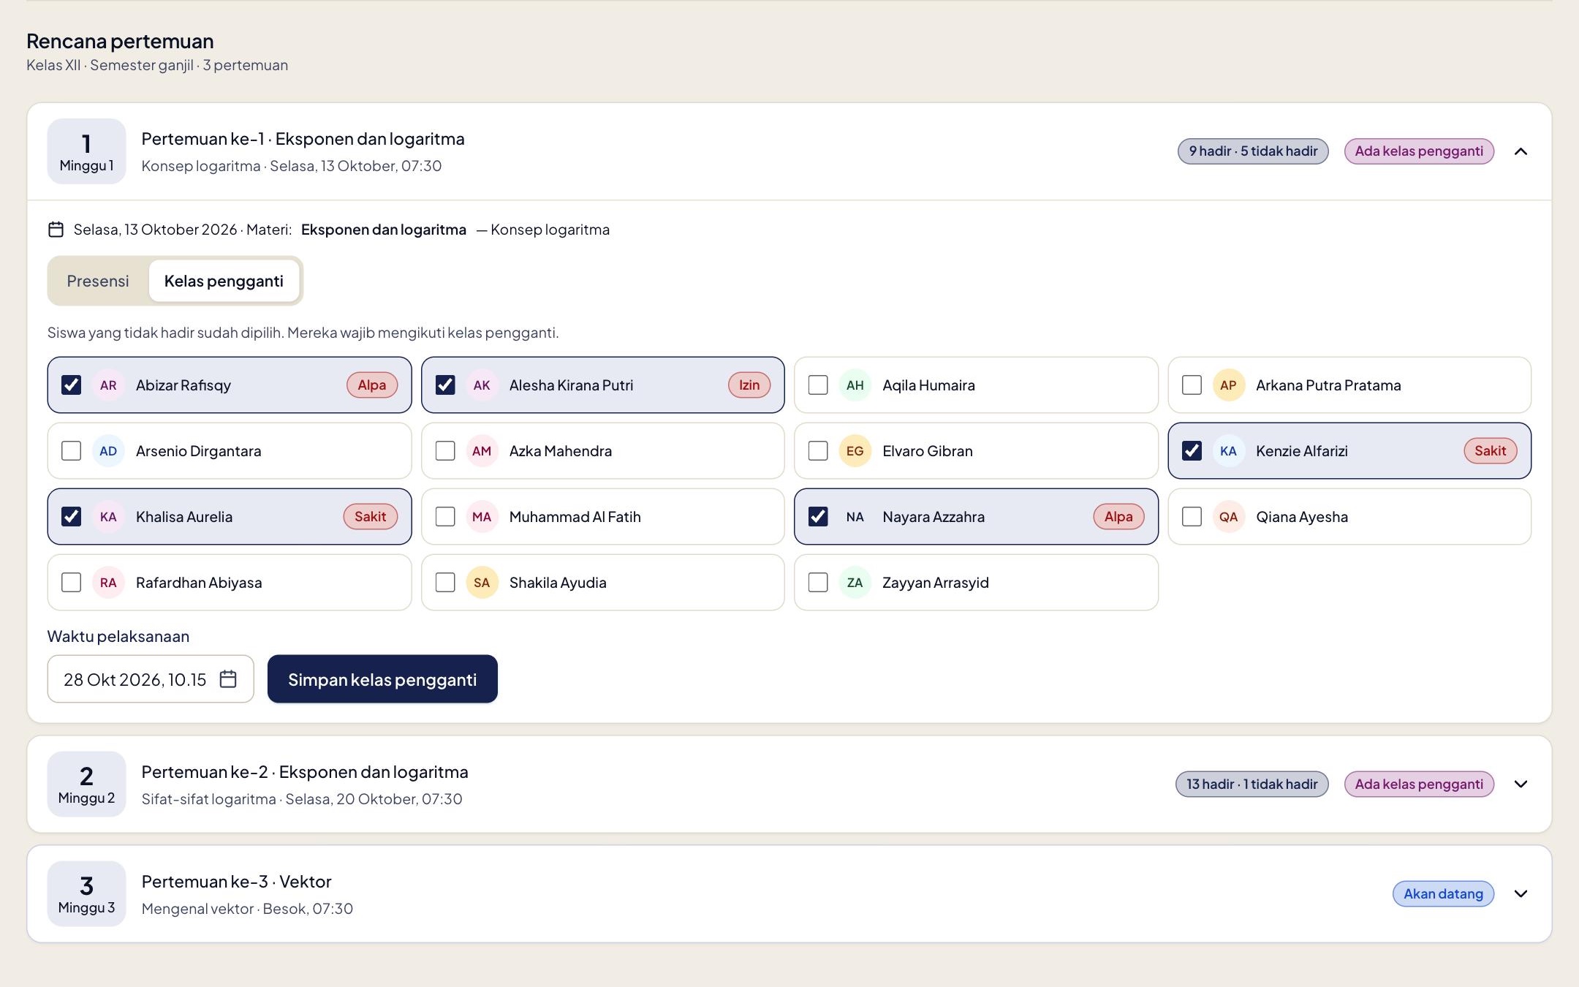Click the calendar icon in date field
The width and height of the screenshot is (1579, 987).
pos(228,678)
